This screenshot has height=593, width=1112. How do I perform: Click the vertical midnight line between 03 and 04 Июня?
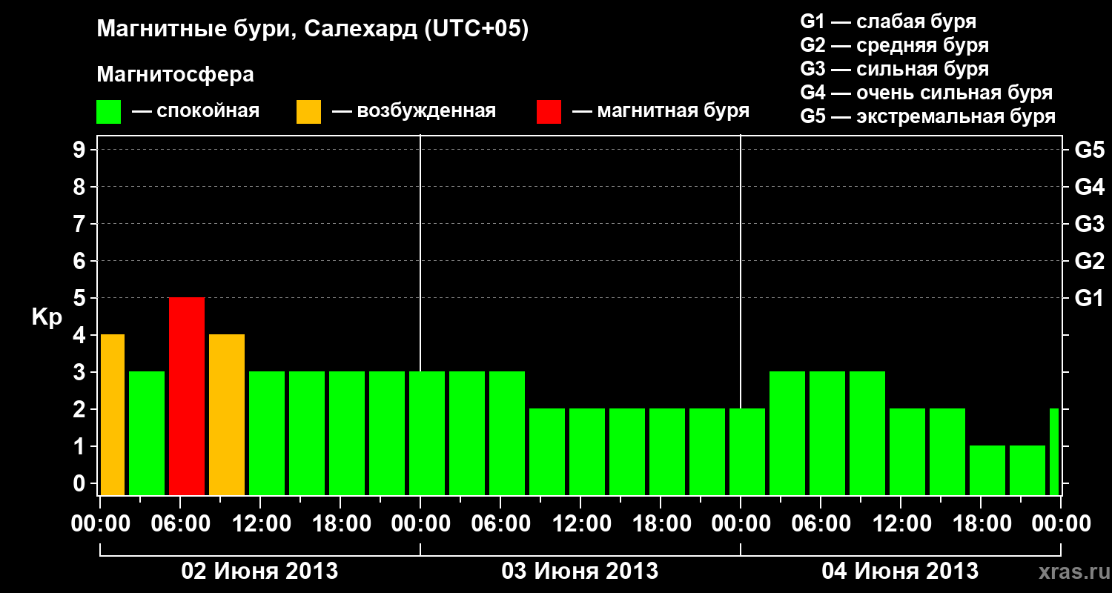(741, 271)
